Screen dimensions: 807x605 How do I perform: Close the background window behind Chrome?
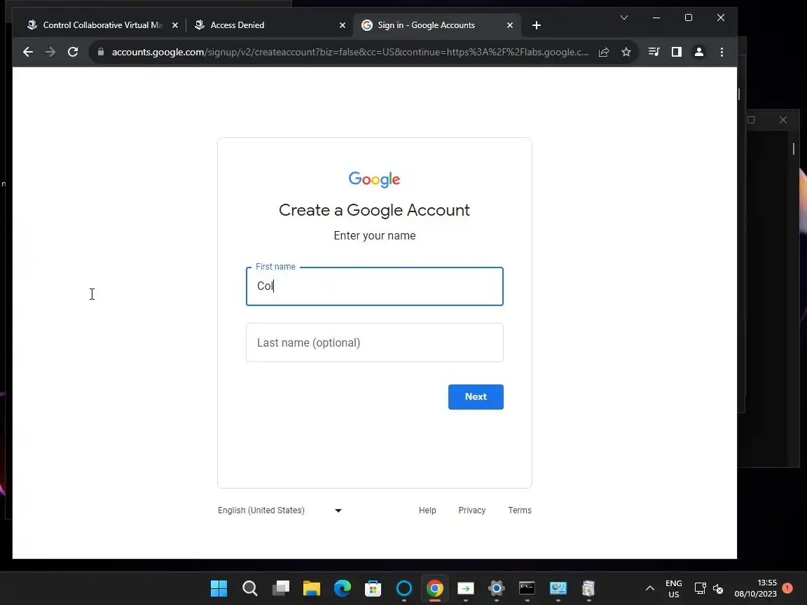pos(782,120)
